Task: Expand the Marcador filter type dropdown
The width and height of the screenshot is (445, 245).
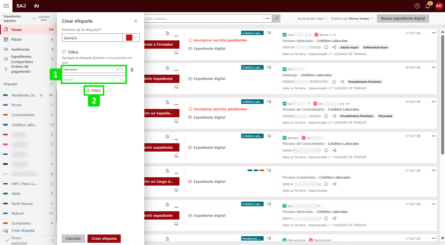Action: pos(122,69)
